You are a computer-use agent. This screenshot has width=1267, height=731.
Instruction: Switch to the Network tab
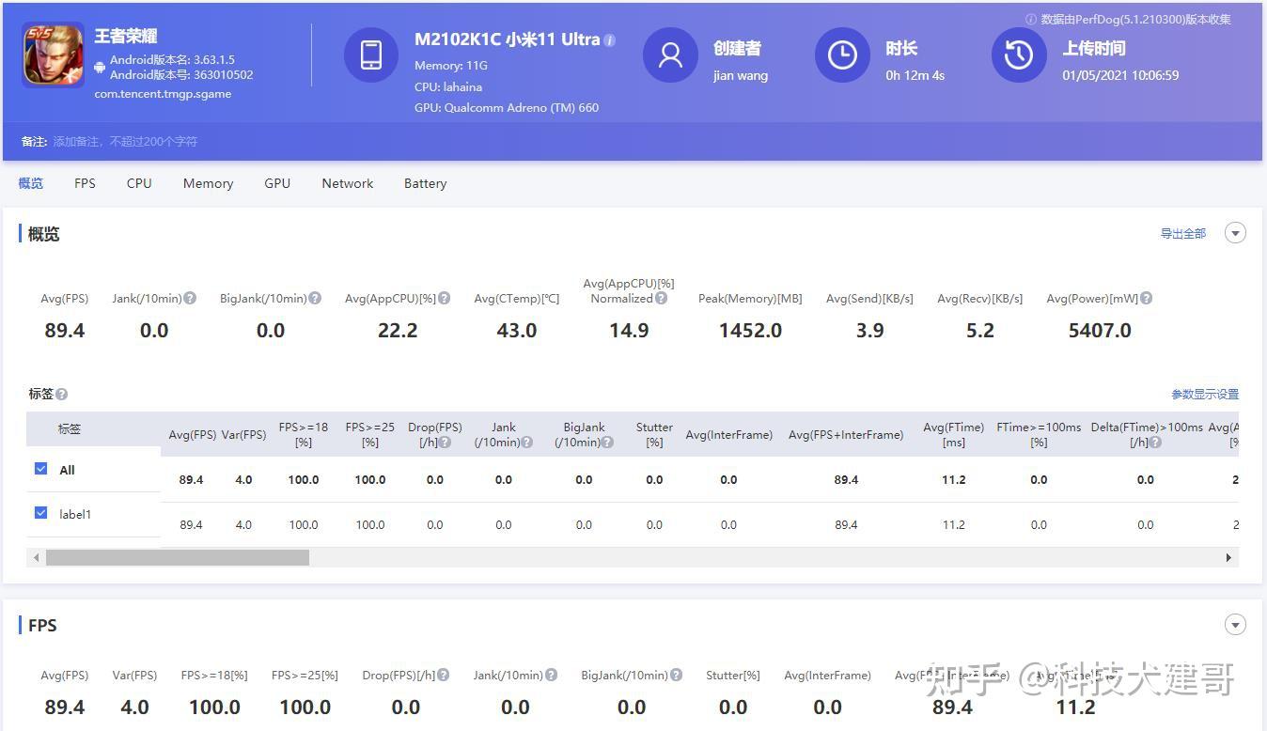point(348,183)
